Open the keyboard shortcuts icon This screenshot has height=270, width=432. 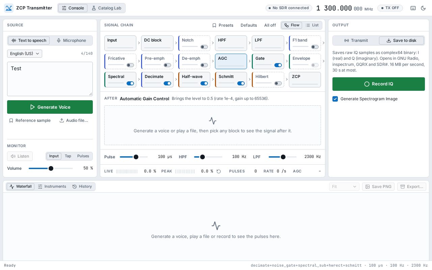tap(413, 8)
